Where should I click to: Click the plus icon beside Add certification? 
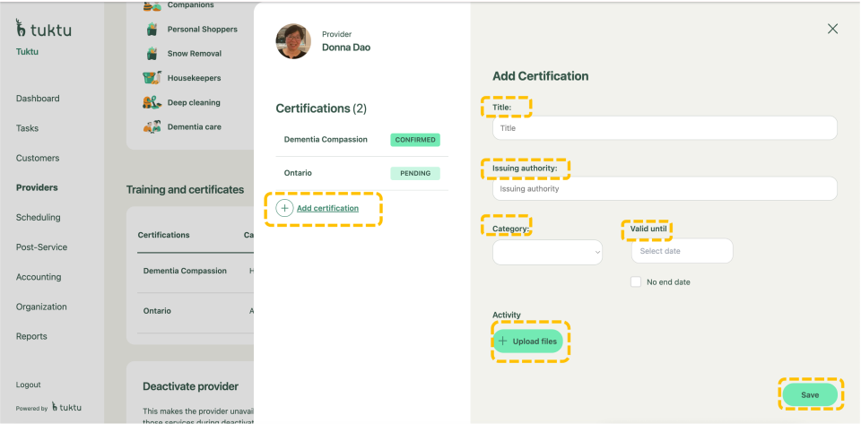click(284, 208)
